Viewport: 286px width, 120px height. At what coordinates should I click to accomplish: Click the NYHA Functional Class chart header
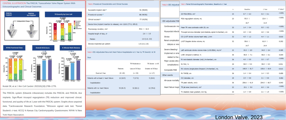click(14, 48)
